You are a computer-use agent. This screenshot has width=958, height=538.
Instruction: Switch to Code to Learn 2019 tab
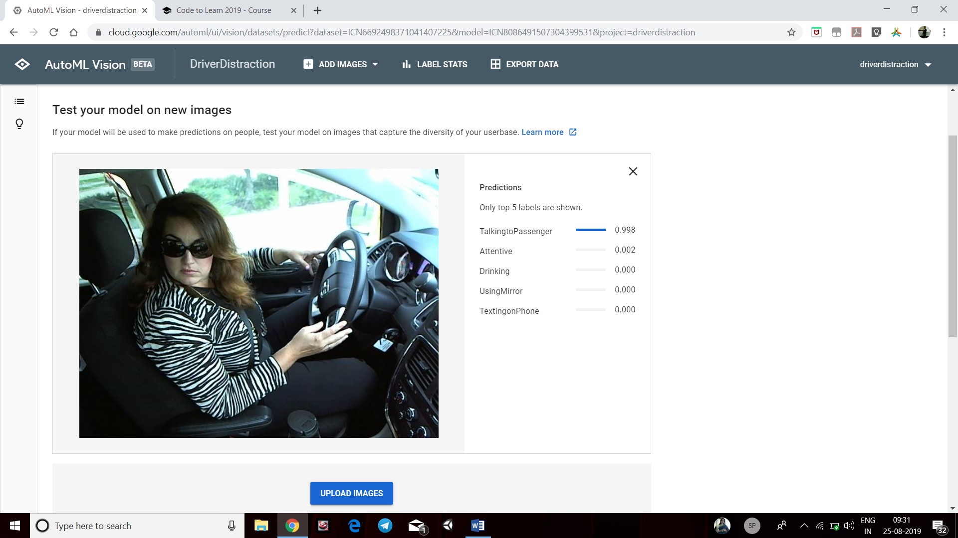click(224, 10)
